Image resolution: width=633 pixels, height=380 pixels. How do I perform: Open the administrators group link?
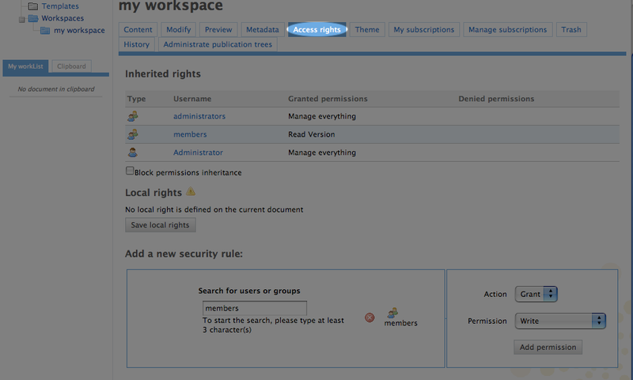coord(199,116)
